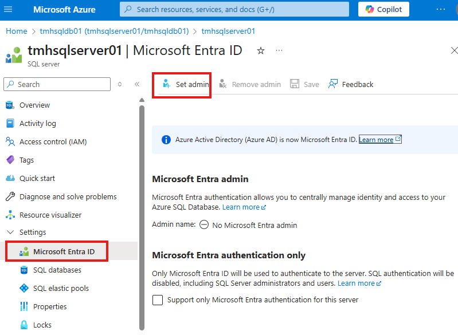The height and width of the screenshot is (335, 458).
Task: Open Quick start menu item
Action: [x=37, y=178]
